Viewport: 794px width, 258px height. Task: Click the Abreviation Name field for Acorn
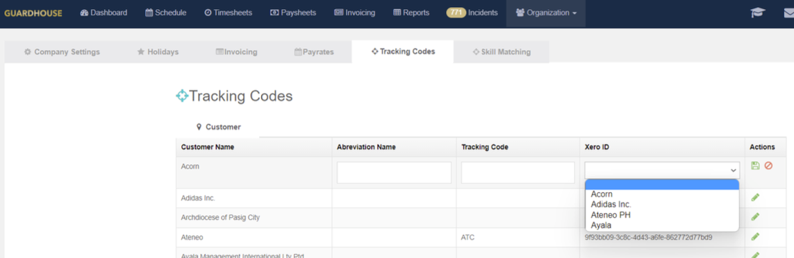394,173
